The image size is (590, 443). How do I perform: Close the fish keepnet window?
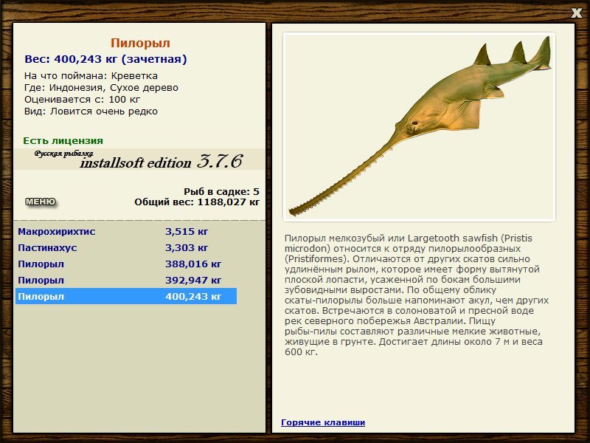(577, 13)
